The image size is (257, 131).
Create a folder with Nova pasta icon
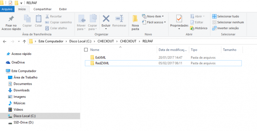(x=135, y=19)
